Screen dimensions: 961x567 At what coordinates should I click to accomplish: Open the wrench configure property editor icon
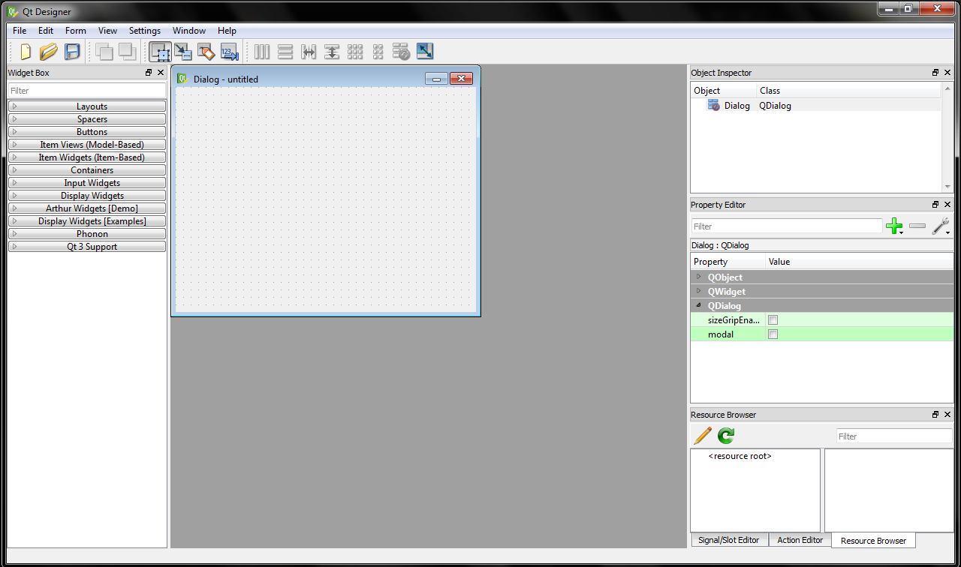pyautogui.click(x=941, y=226)
